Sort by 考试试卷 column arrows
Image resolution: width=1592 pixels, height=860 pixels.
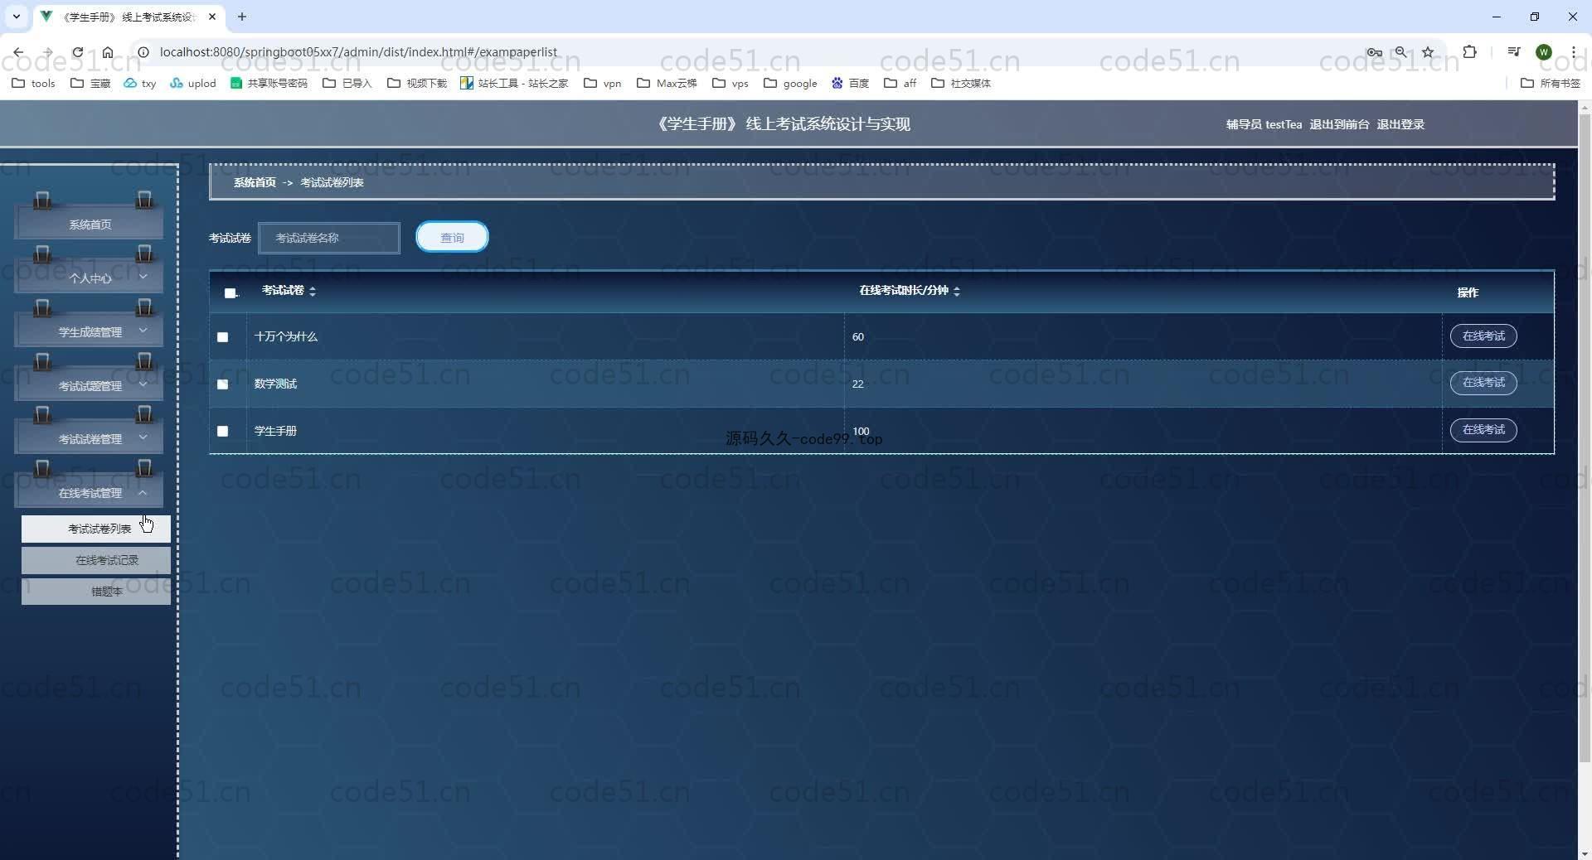[x=313, y=291]
